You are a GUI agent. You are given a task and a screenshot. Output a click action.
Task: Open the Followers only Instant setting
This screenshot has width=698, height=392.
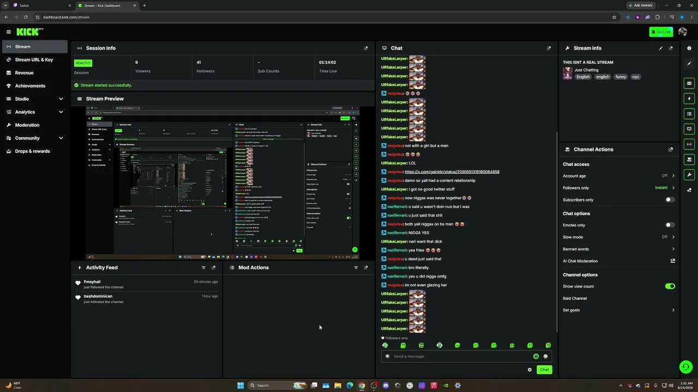coord(619,188)
